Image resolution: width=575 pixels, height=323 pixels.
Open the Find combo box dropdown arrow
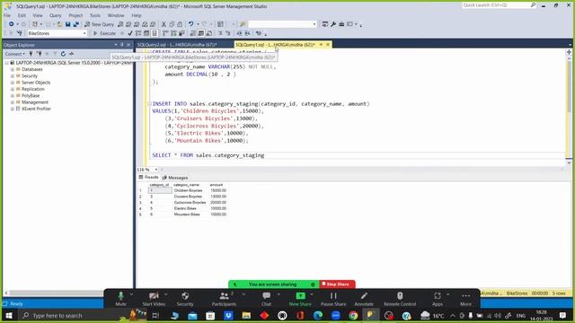click(314, 24)
